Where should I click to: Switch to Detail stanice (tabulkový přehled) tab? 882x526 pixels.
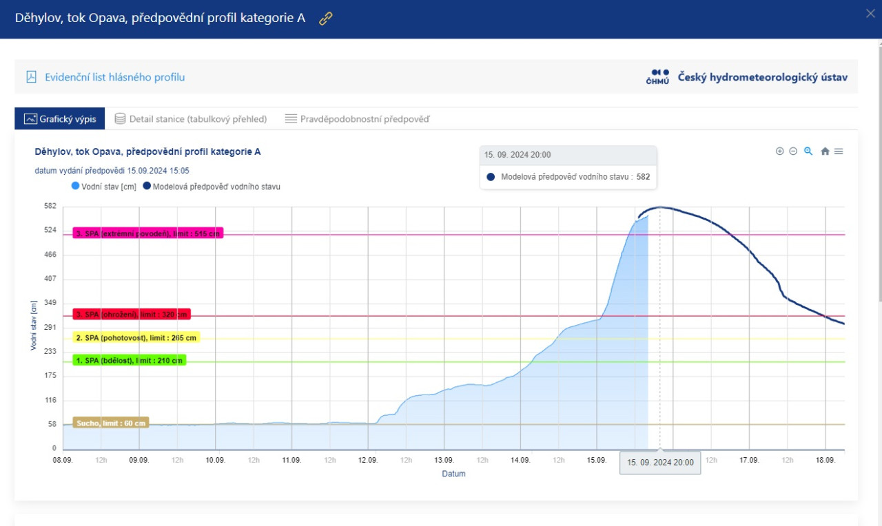[191, 118]
